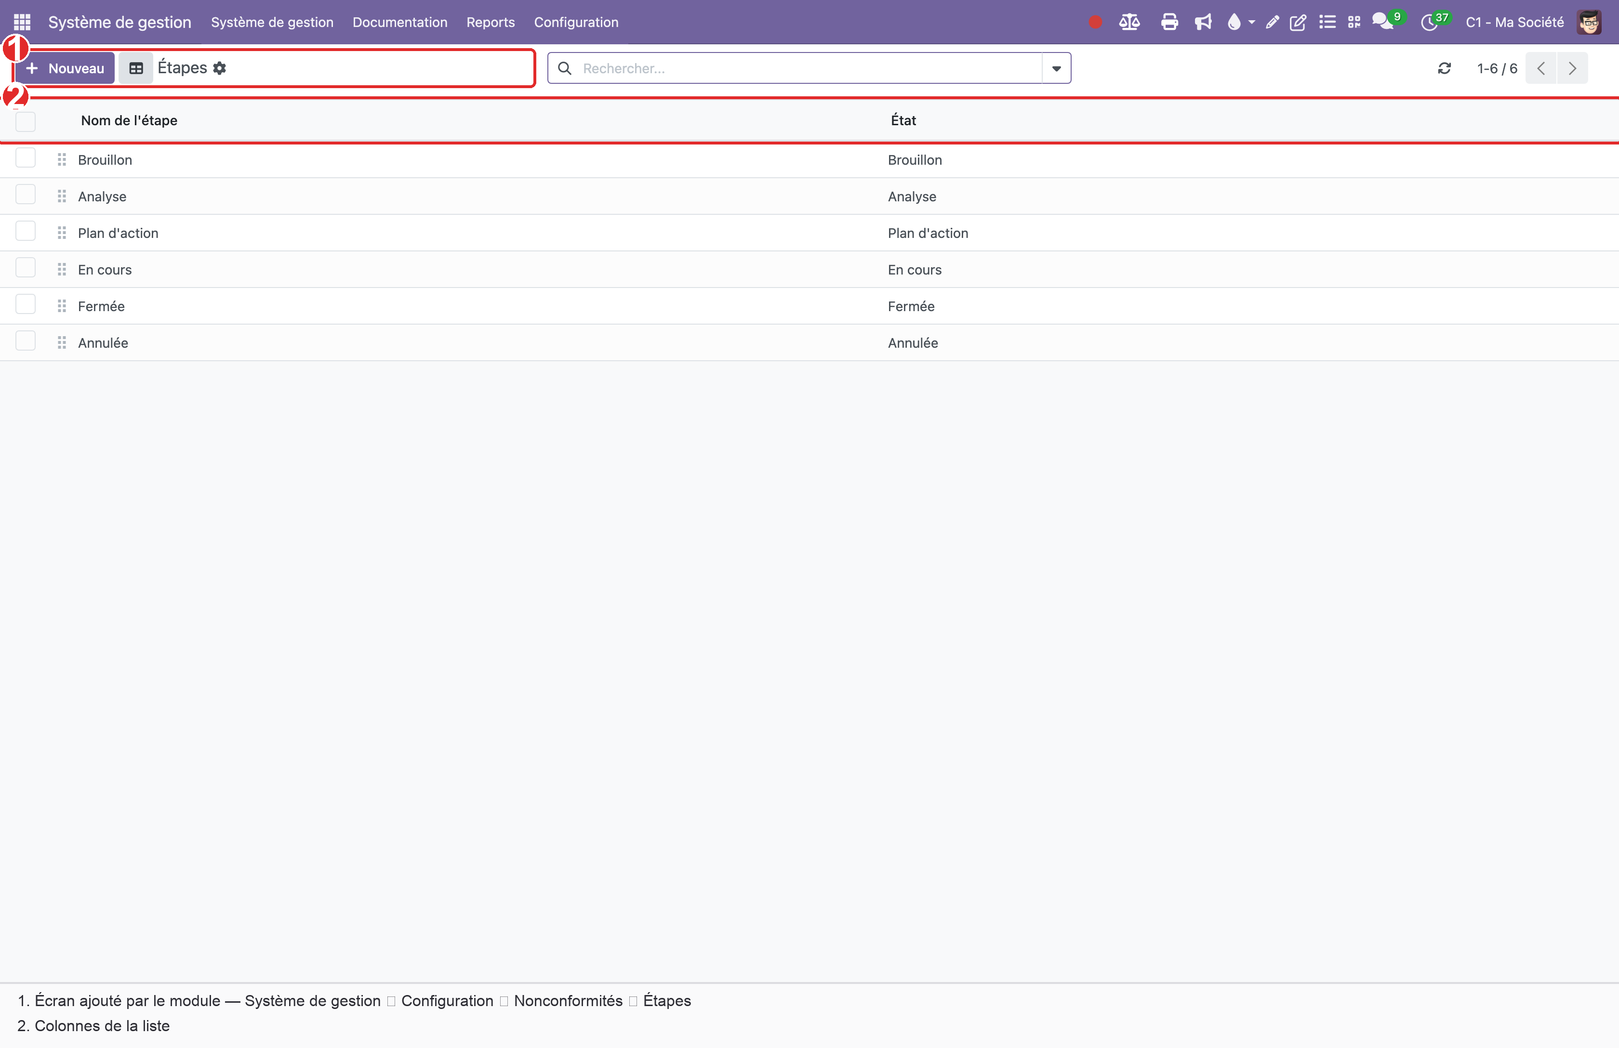The height and width of the screenshot is (1048, 1619).
Task: Toggle the select-all header checkbox
Action: [25, 121]
